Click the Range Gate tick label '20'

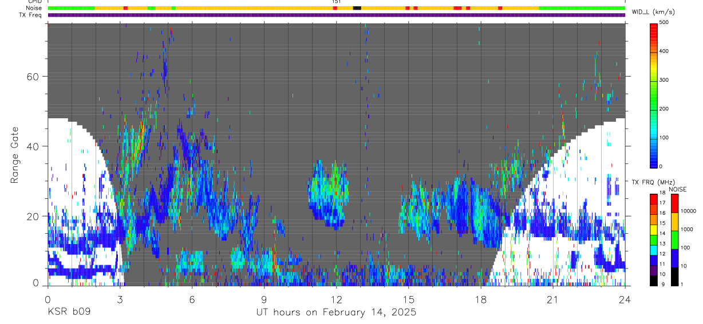[33, 216]
